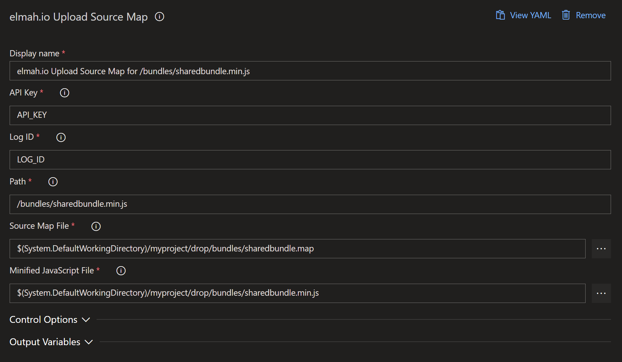Viewport: 622px width, 362px height.
Task: Click into the Log ID field
Action: point(310,160)
